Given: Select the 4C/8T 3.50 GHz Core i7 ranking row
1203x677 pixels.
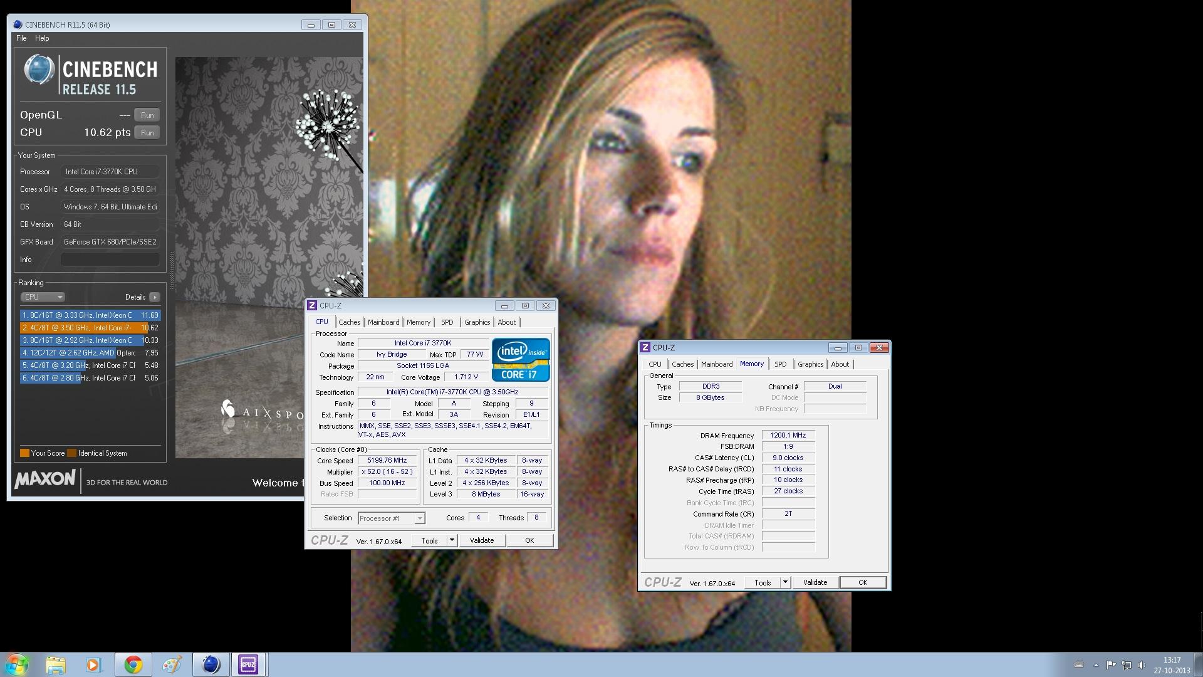Looking at the screenshot, I should pos(90,328).
